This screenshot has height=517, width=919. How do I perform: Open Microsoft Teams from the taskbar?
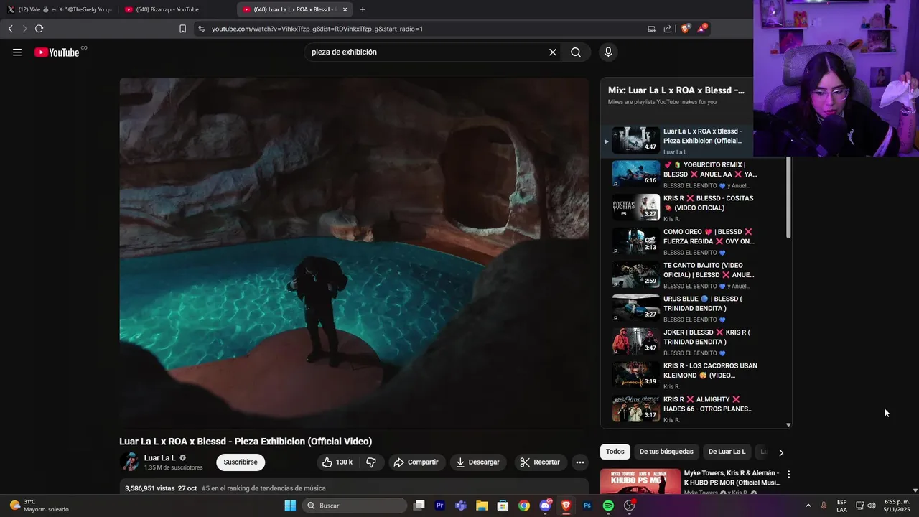point(461,506)
